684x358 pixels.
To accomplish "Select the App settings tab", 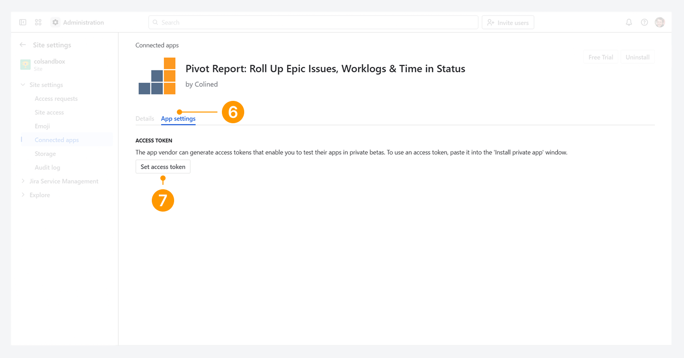I will coord(178,119).
